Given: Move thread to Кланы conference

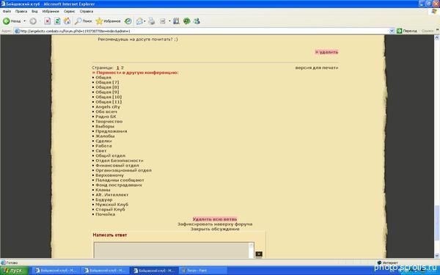Looking at the screenshot, I should pyautogui.click(x=103, y=190).
